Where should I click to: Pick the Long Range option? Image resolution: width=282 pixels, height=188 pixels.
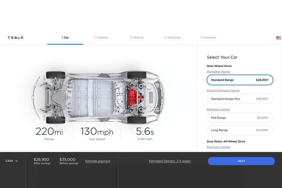click(239, 130)
